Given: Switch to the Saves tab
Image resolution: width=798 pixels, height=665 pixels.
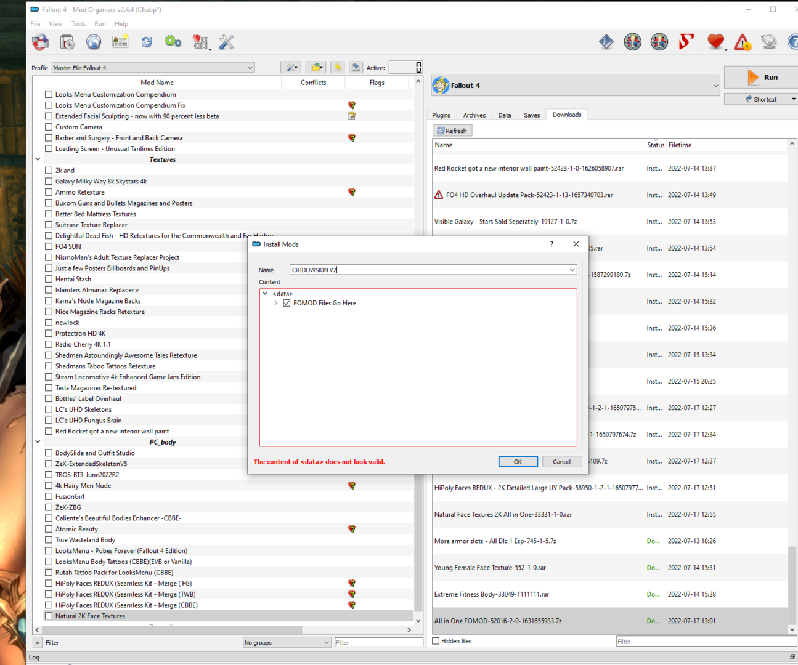Looking at the screenshot, I should point(532,115).
